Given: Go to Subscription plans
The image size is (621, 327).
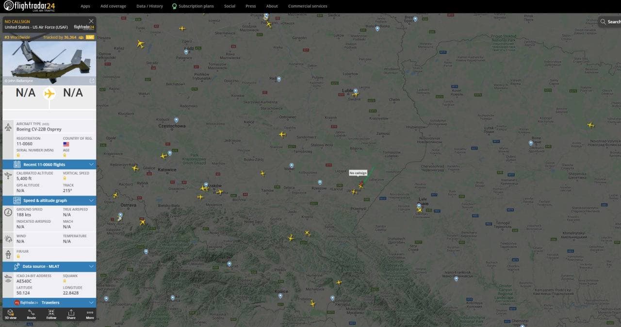Looking at the screenshot, I should pos(196,6).
